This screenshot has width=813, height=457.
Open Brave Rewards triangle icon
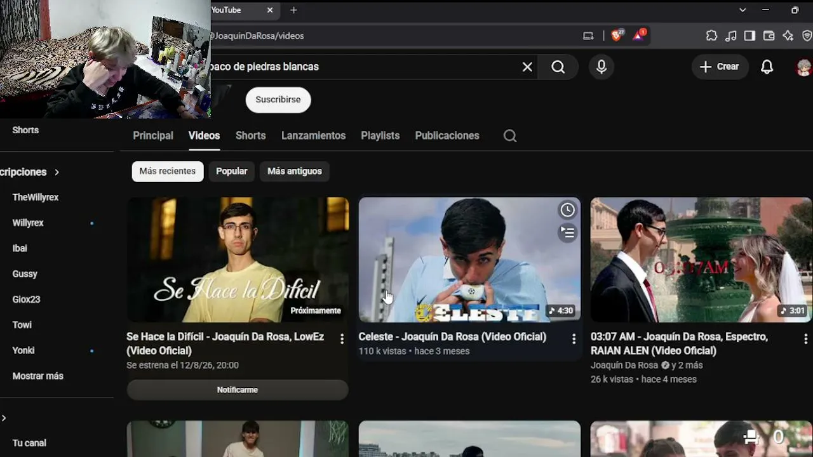coord(638,36)
